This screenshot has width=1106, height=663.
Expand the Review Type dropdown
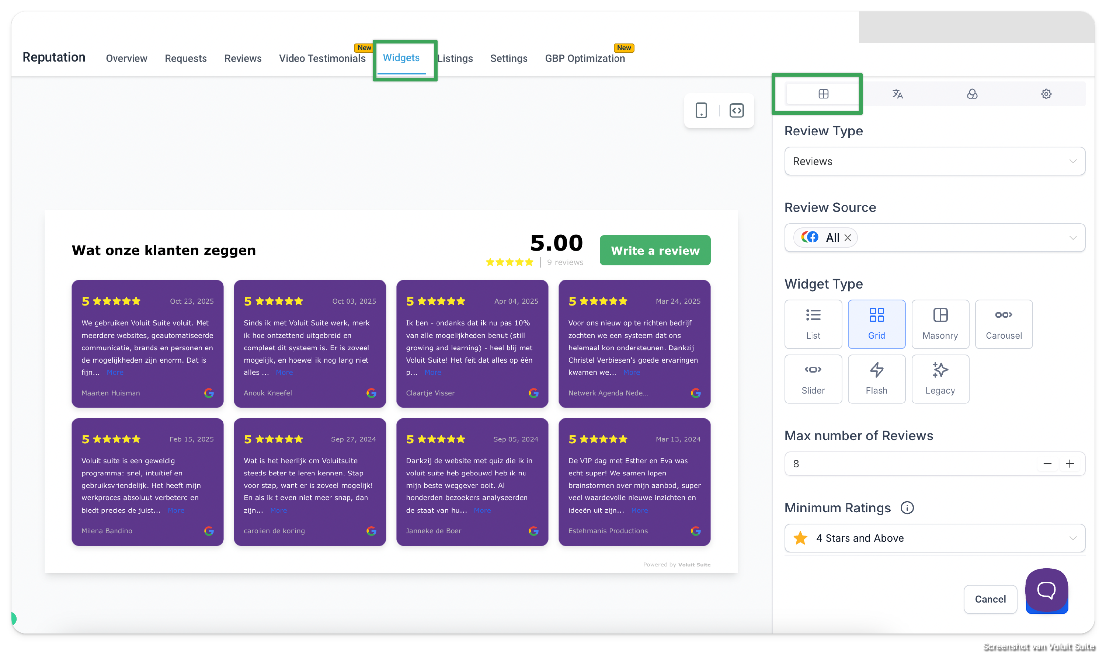(935, 161)
